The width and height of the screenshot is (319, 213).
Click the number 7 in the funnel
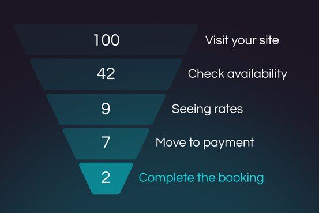[106, 142]
